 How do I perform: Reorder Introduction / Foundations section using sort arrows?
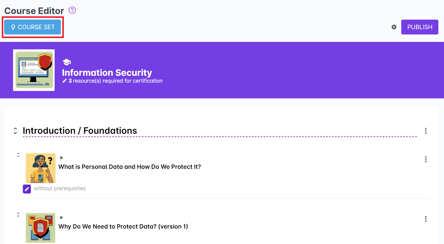(x=15, y=131)
